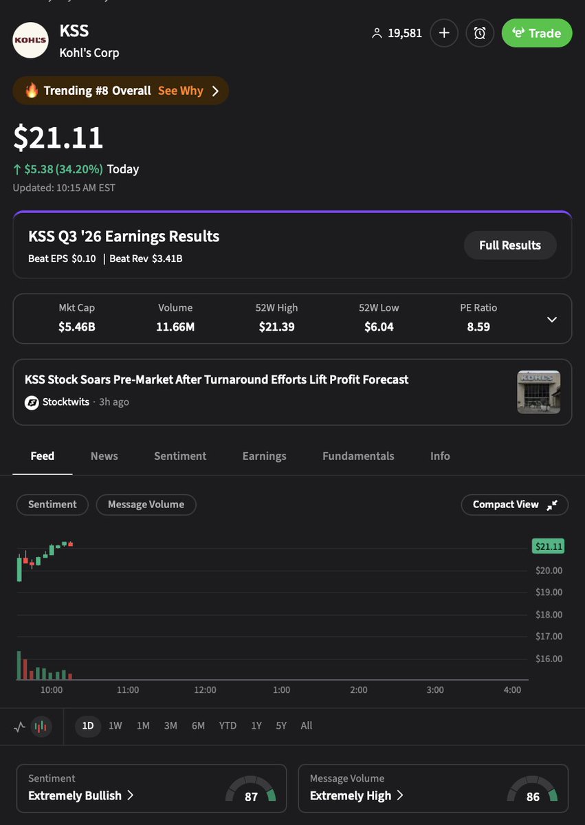
Task: Toggle the Message Volume chart overlay pill
Action: (146, 505)
